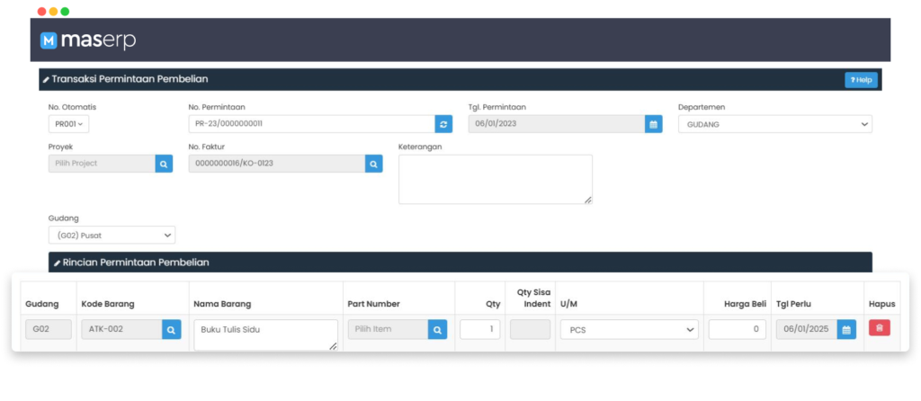The height and width of the screenshot is (401, 921).
Task: Click the Pilih Project field
Action: 102,164
